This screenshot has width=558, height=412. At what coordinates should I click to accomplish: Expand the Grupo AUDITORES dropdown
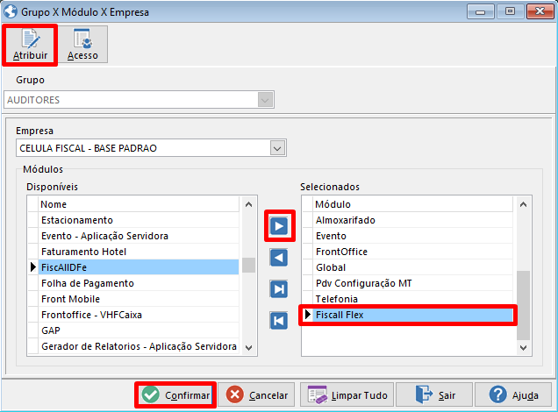click(x=265, y=100)
